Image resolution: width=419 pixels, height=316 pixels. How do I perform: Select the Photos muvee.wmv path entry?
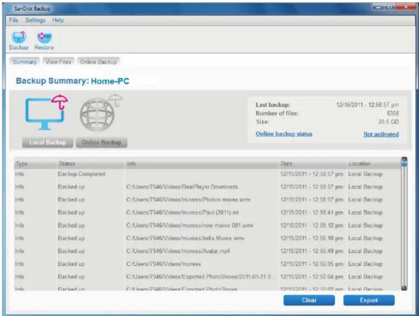pos(188,200)
